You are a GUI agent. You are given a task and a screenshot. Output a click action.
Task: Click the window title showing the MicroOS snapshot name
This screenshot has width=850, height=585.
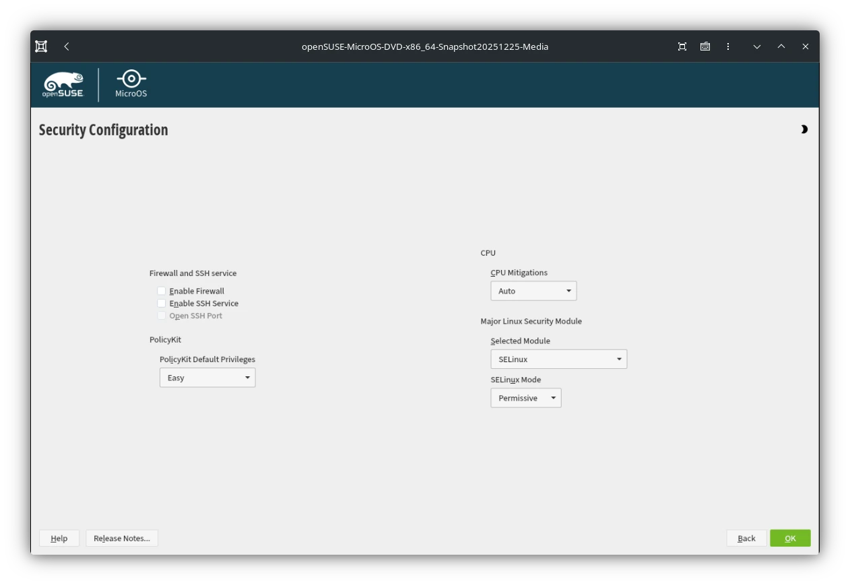pos(425,46)
